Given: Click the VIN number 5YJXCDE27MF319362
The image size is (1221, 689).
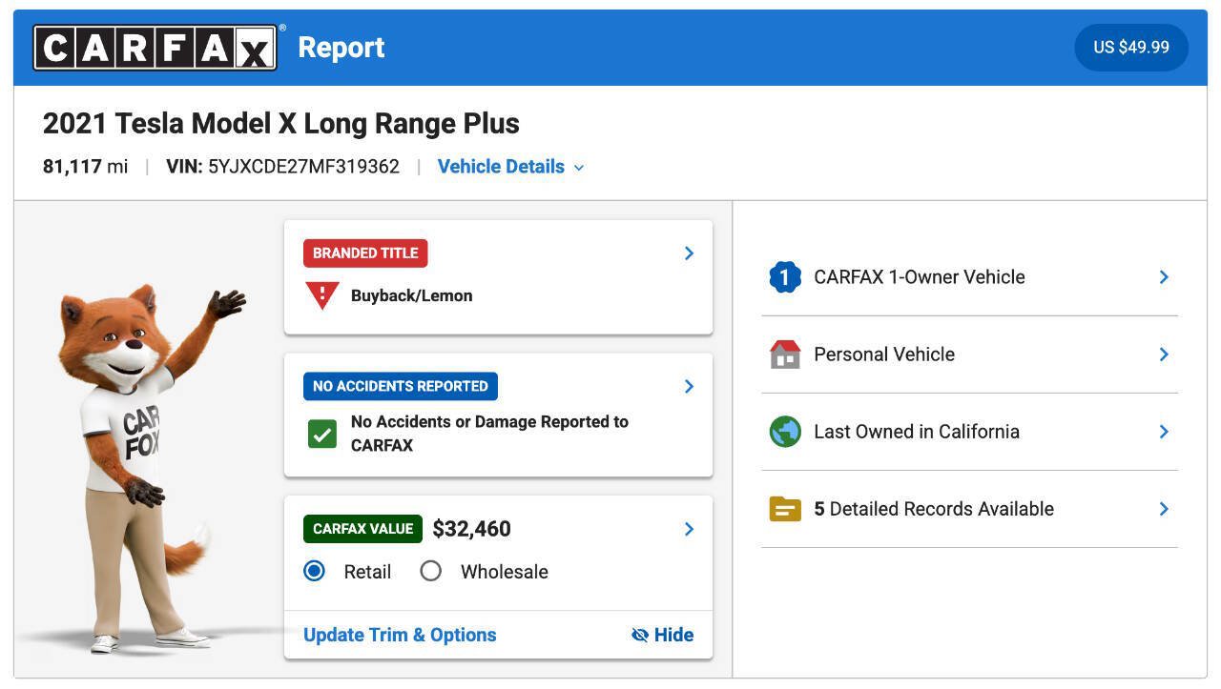Looking at the screenshot, I should 303,167.
